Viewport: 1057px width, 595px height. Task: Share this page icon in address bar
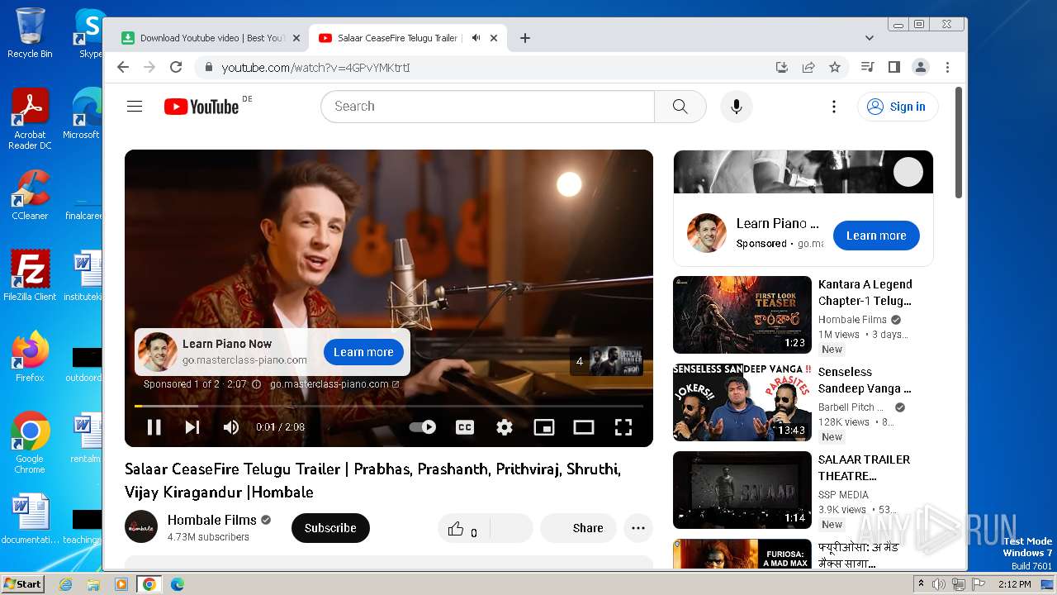point(808,68)
